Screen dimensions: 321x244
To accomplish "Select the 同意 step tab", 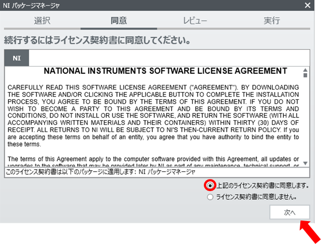I will click(119, 21).
